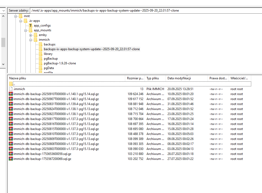The image size is (262, 193).
Task: Click size value 109 624 246
Action: (135, 94)
